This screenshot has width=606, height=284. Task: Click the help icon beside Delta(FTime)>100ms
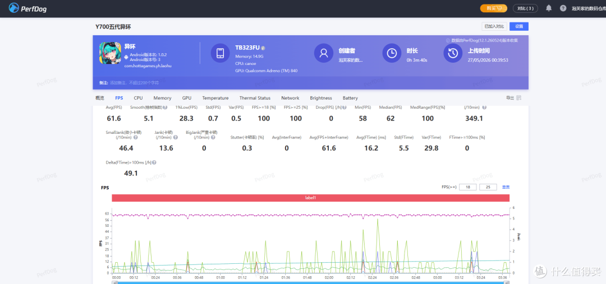click(x=154, y=163)
